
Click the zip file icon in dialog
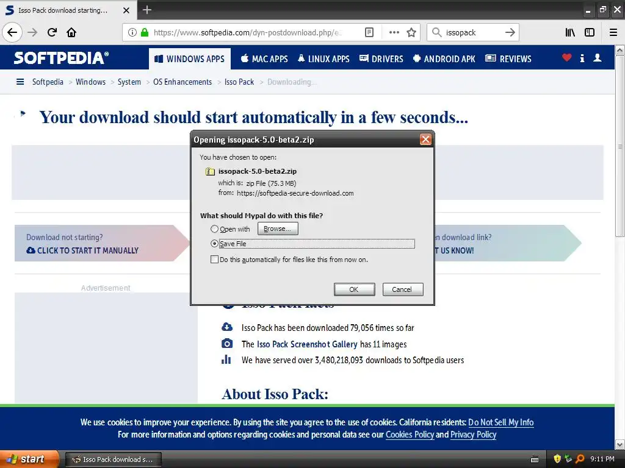(x=210, y=171)
